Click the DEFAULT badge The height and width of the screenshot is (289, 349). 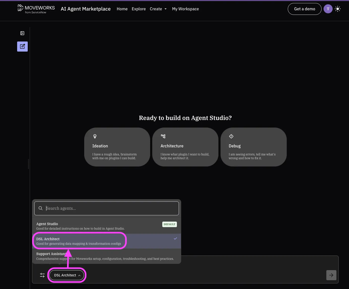[170, 224]
